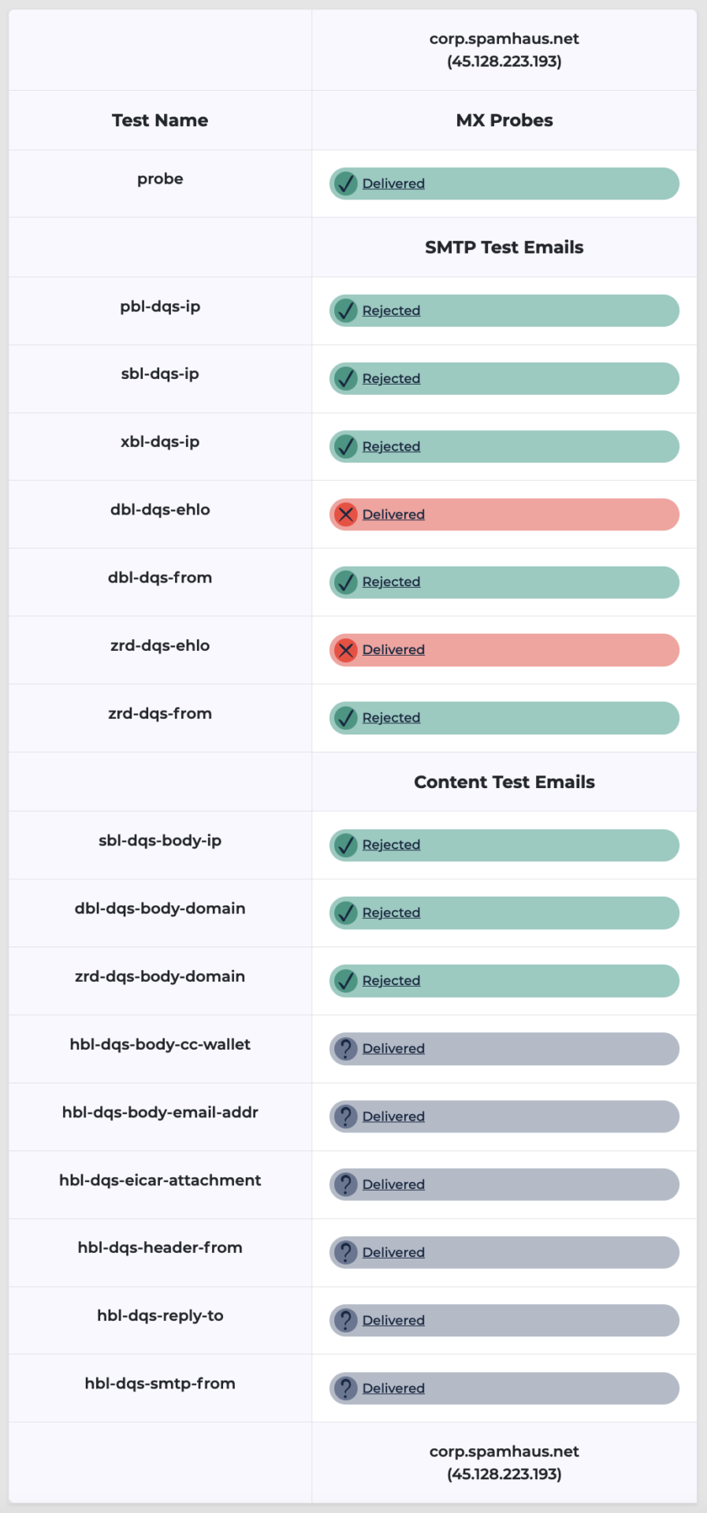The height and width of the screenshot is (1513, 707).
Task: Open Rejected link for dbl-dqs-body-domain test
Action: (x=391, y=913)
